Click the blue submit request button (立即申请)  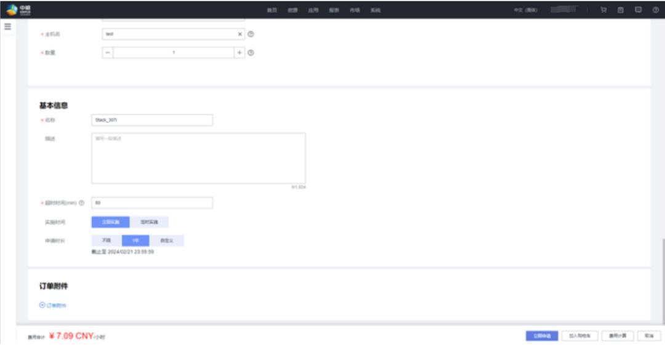pos(542,336)
